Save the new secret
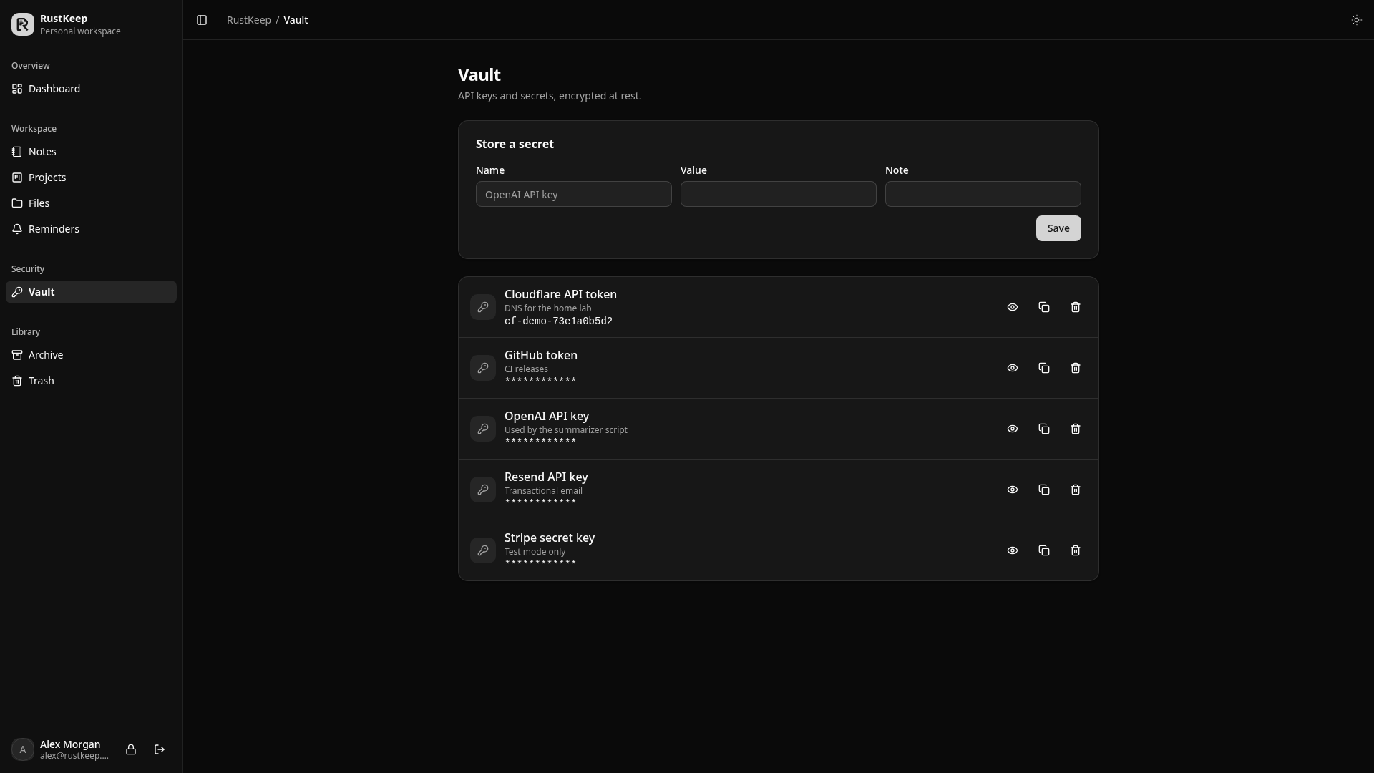 coord(1058,228)
